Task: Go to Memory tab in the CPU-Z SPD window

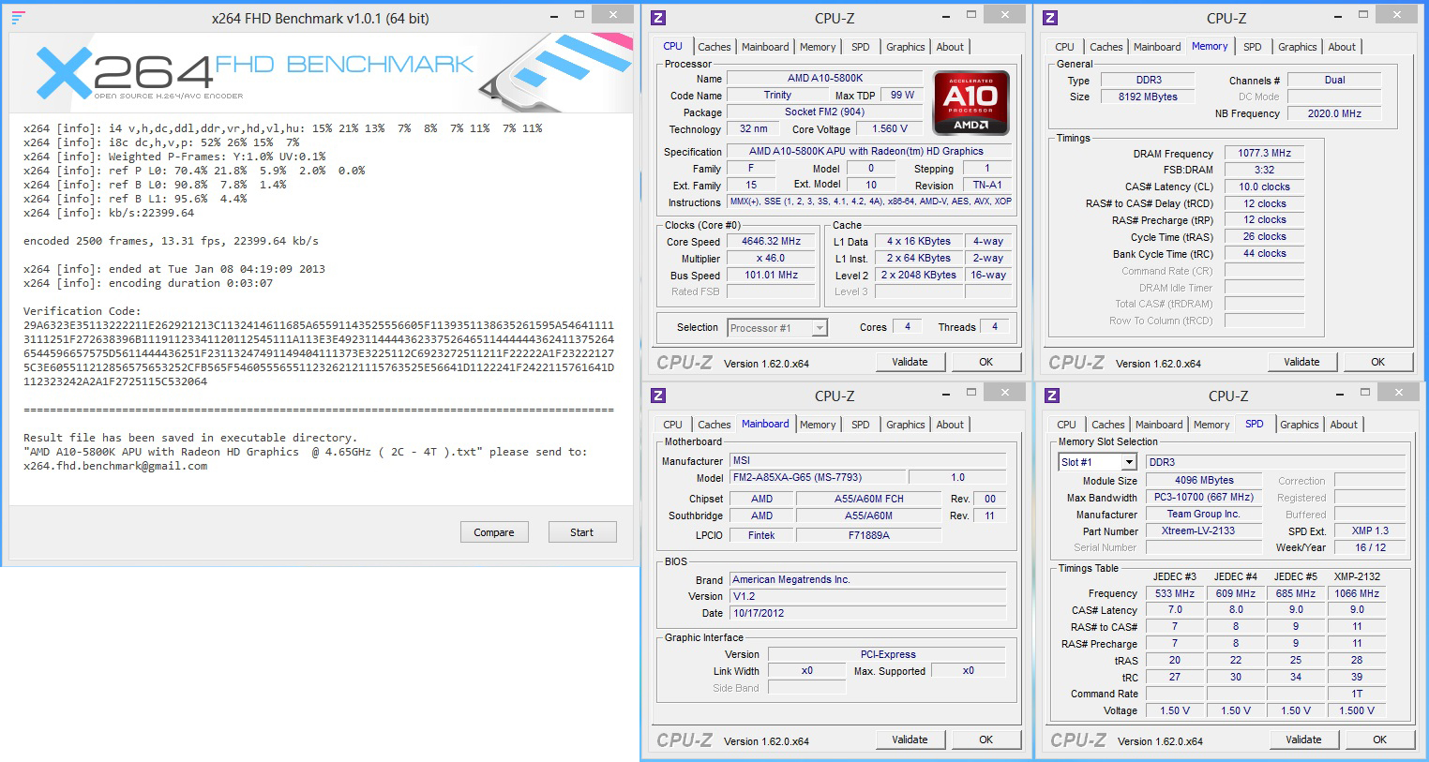Action: (x=1211, y=425)
